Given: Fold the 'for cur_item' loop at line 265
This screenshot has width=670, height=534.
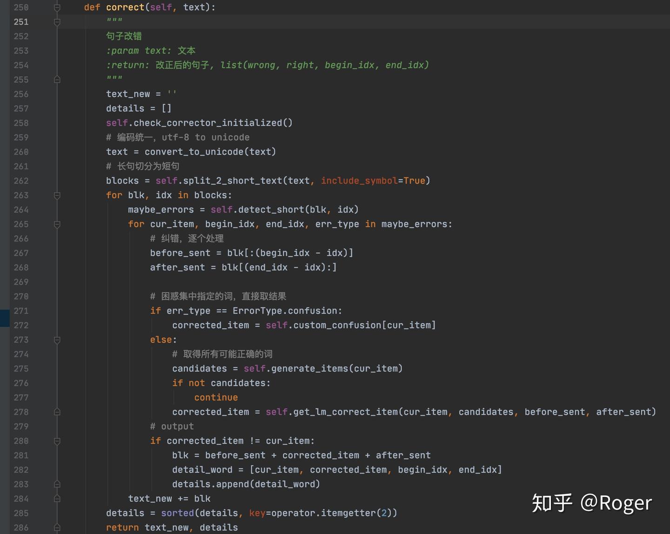Looking at the screenshot, I should 57,224.
